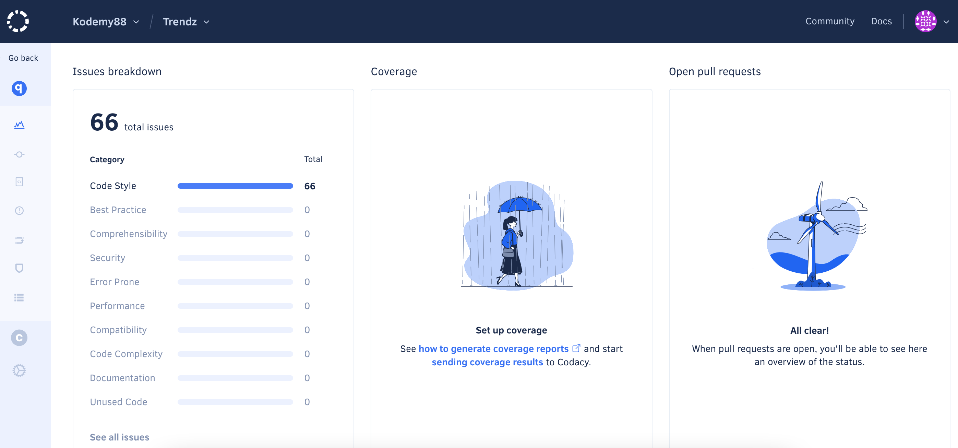Viewport: 958px width, 448px height.
Task: Open the Commits icon in sidebar
Action: coord(19,154)
